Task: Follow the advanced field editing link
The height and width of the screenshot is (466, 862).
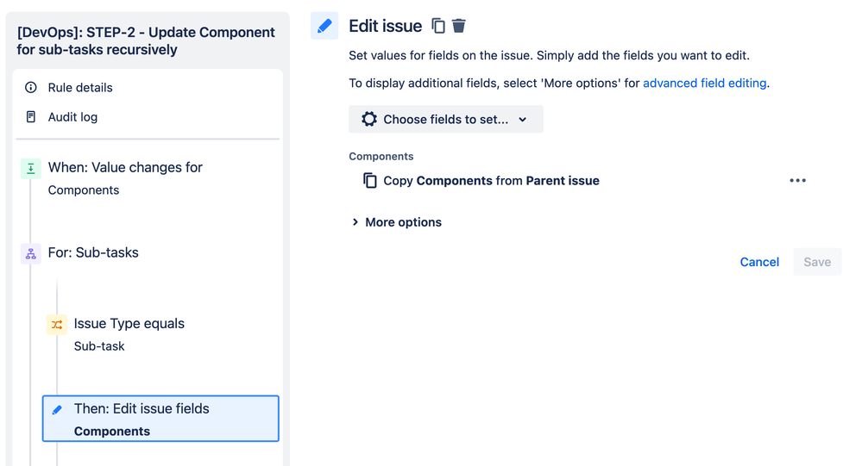Action: (705, 83)
